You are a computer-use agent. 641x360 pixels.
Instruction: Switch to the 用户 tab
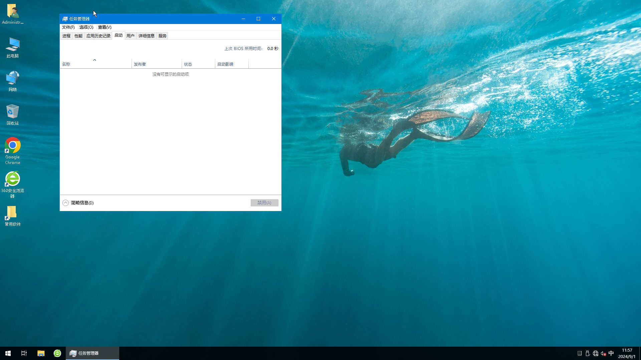pyautogui.click(x=131, y=36)
